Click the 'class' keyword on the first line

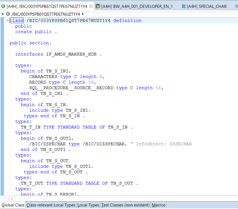[17, 20]
